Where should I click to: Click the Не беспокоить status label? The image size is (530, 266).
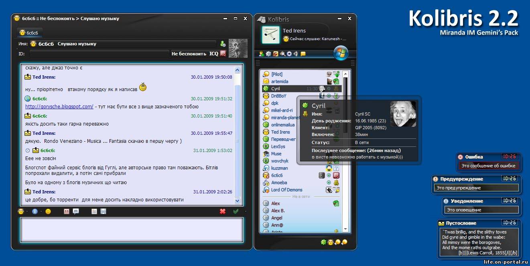point(189,54)
